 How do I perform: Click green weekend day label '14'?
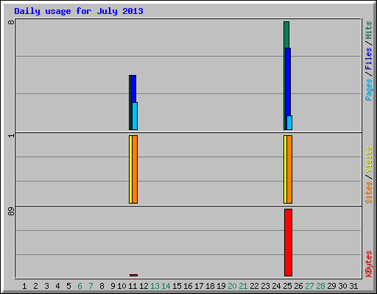pos(166,286)
